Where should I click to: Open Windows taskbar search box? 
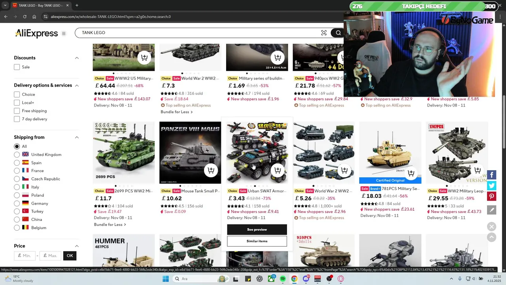202,279
